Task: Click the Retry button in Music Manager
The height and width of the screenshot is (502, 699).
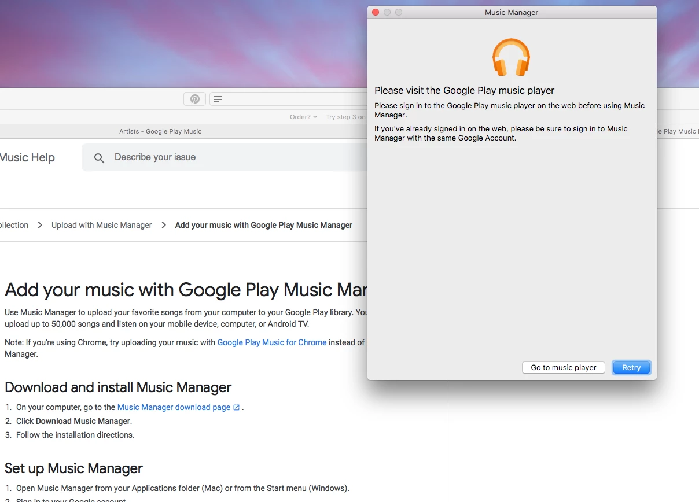Action: pyautogui.click(x=631, y=367)
